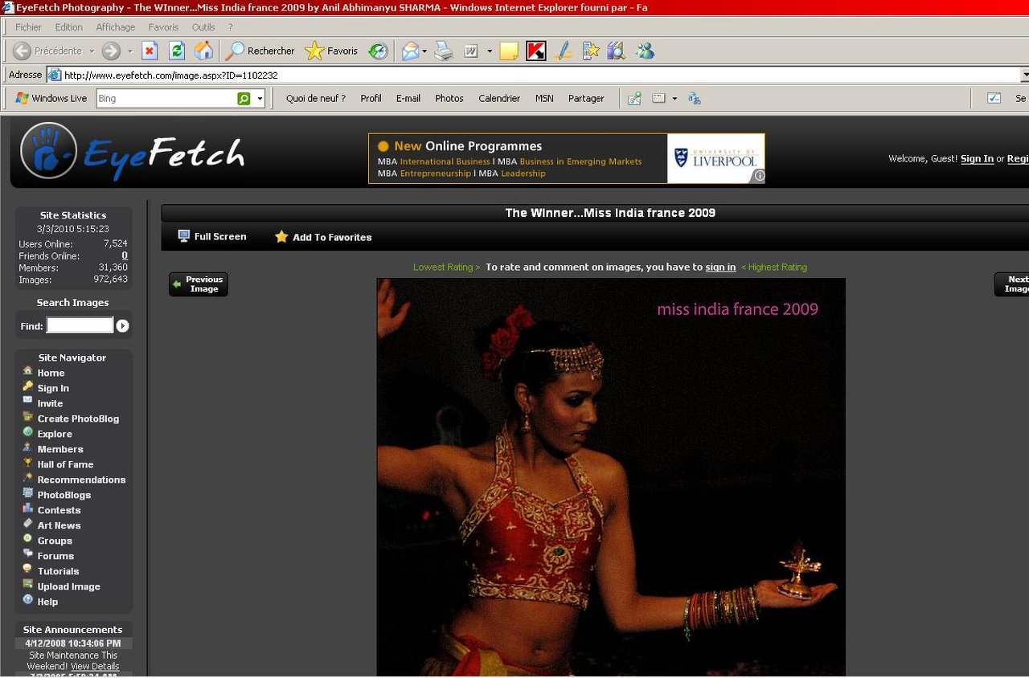
Task: Open the Bing search options dropdown
Action: tap(260, 98)
